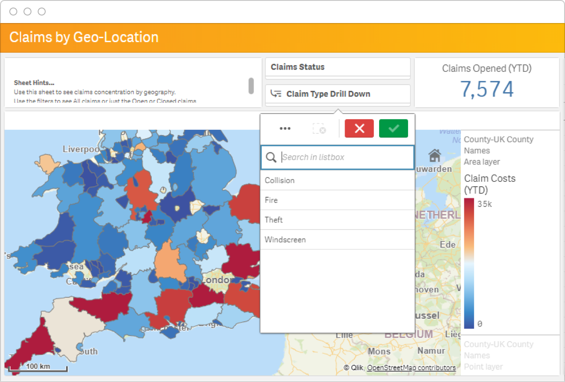Cancel selection with the red X button
This screenshot has width=565, height=382.
click(x=359, y=129)
